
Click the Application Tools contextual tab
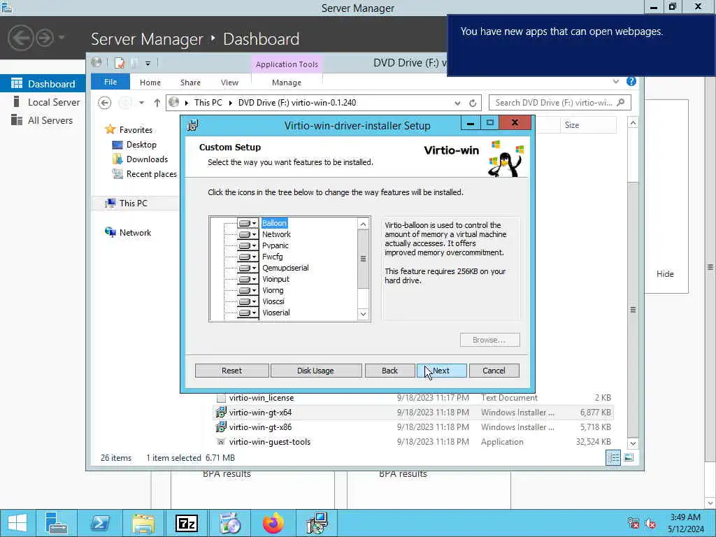[287, 64]
